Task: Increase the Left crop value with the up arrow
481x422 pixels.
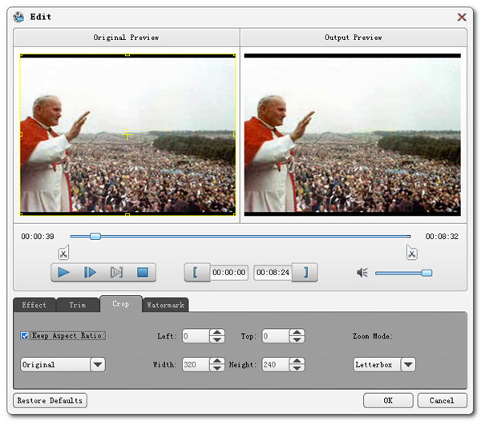Action: (217, 332)
